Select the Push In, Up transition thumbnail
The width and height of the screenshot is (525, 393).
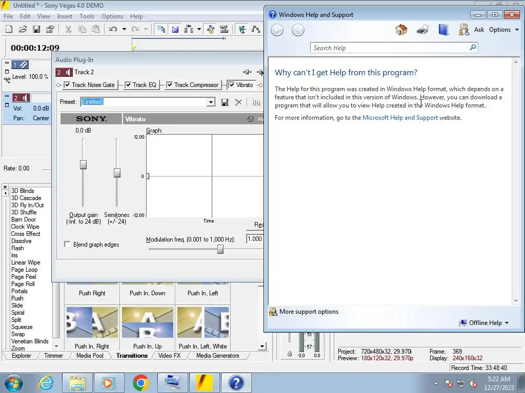[x=148, y=322]
